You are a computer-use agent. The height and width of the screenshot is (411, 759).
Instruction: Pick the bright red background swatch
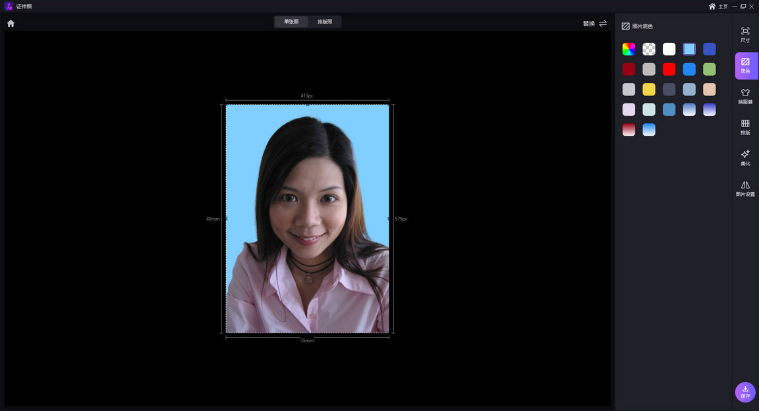tap(669, 69)
